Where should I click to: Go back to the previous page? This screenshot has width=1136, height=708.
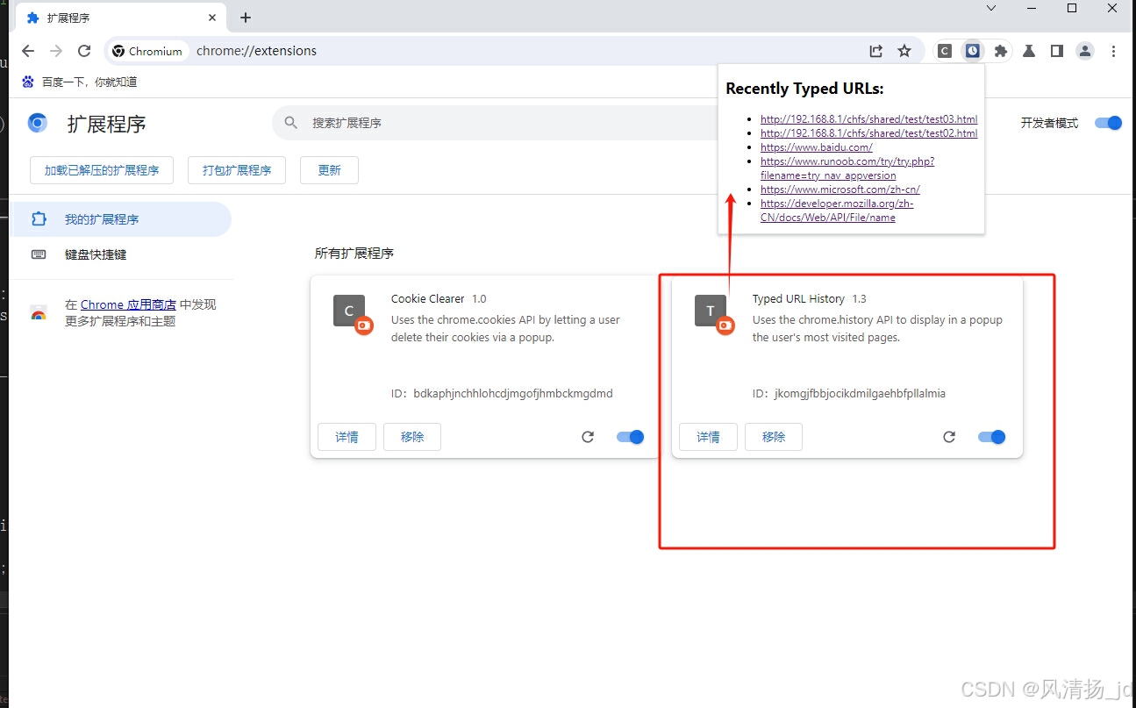click(x=28, y=51)
